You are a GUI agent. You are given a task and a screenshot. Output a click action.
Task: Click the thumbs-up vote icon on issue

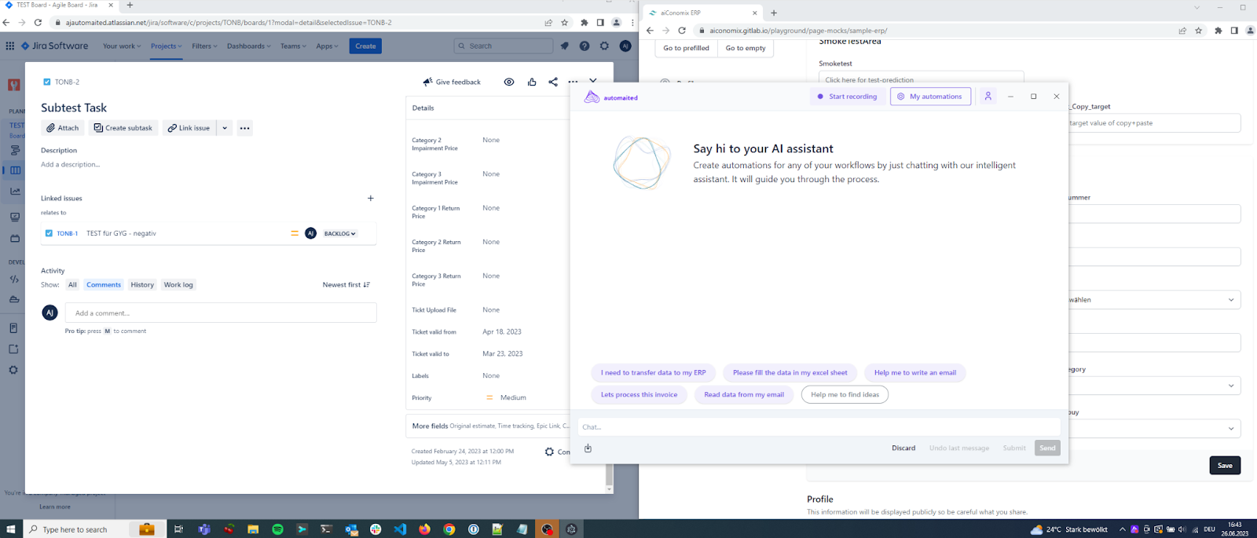532,82
